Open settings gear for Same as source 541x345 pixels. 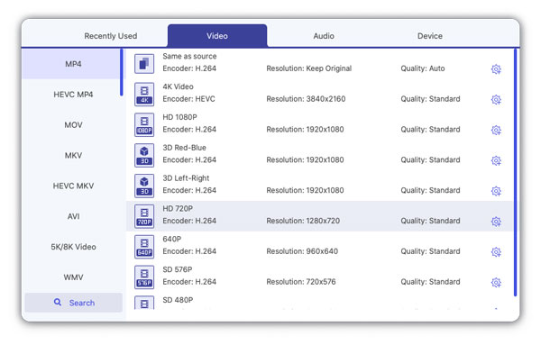click(496, 69)
